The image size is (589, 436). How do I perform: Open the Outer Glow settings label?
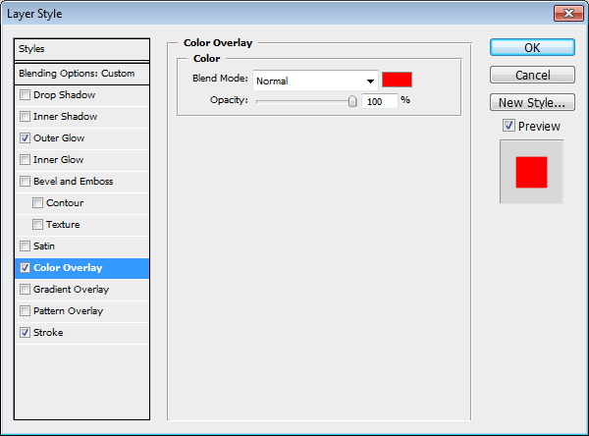point(59,137)
